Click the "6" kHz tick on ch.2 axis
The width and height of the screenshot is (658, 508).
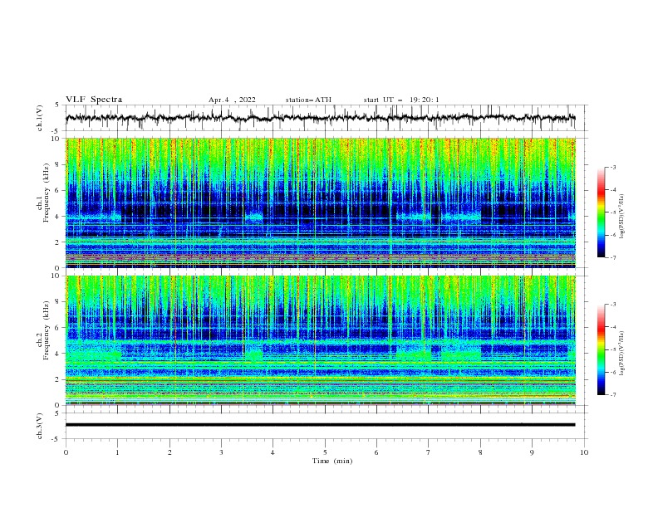[58, 328]
